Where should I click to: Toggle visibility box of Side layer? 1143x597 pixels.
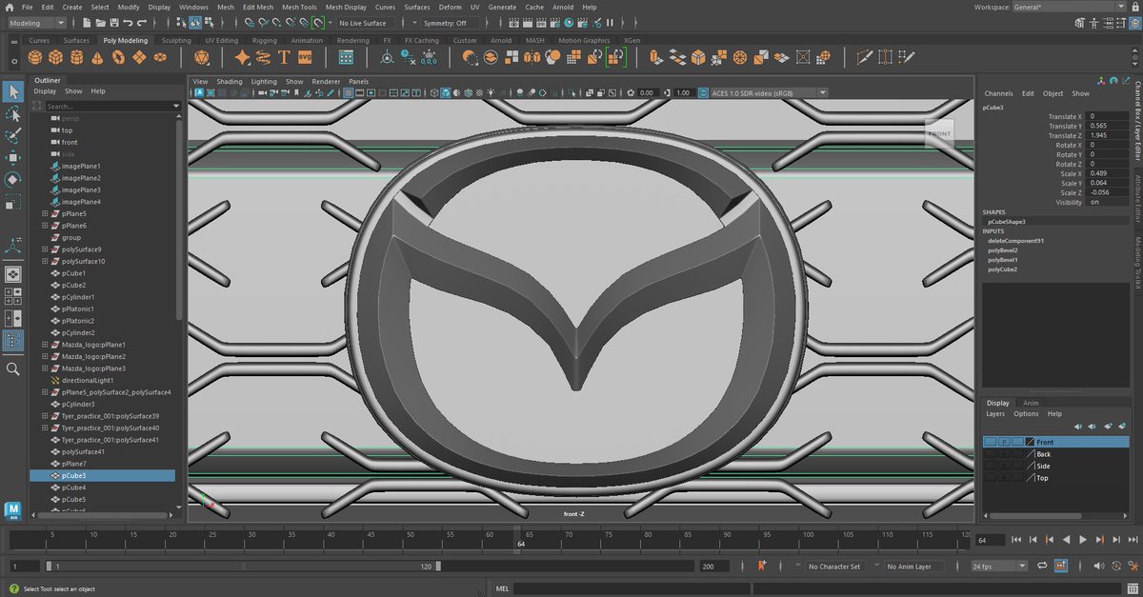(991, 466)
